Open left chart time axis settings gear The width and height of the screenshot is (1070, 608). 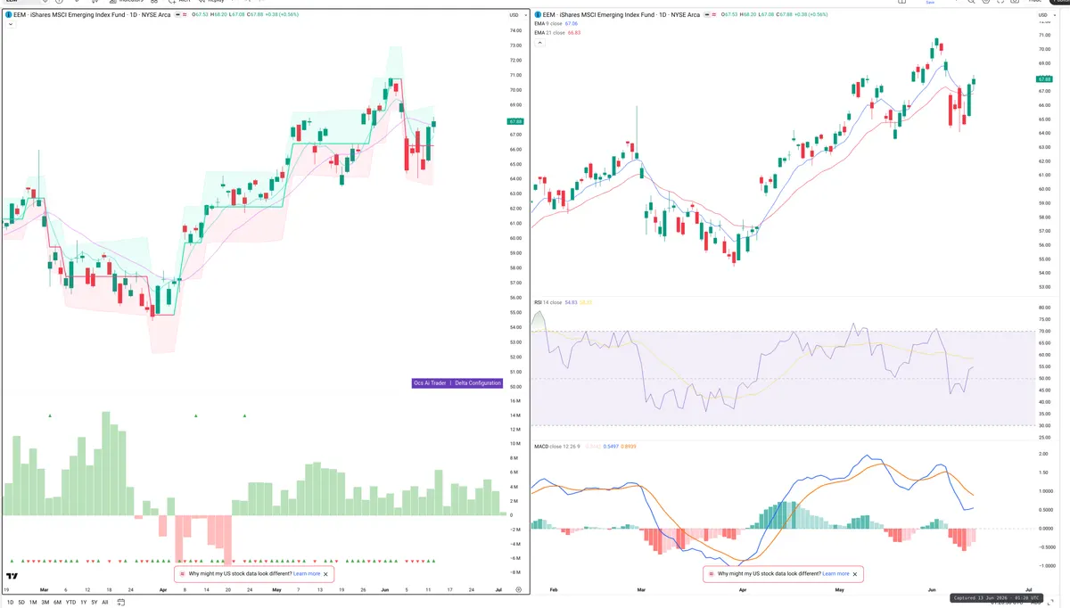tap(518, 589)
